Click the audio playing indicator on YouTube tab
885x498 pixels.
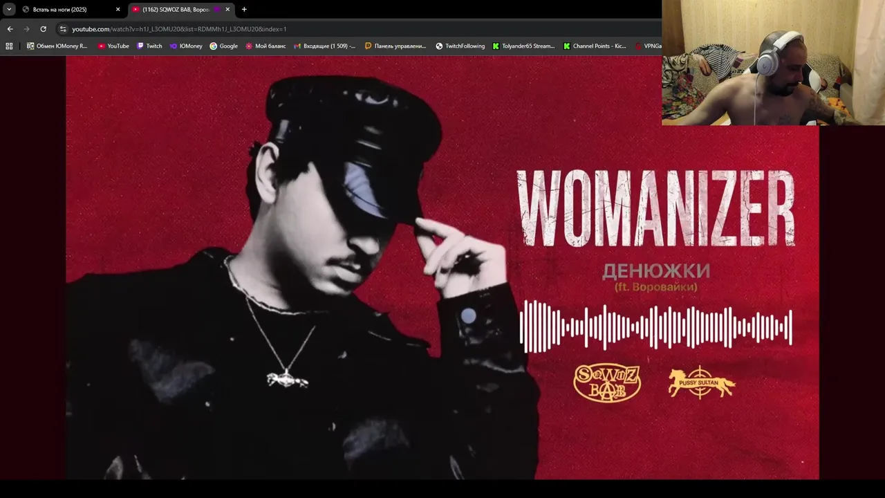(x=217, y=10)
